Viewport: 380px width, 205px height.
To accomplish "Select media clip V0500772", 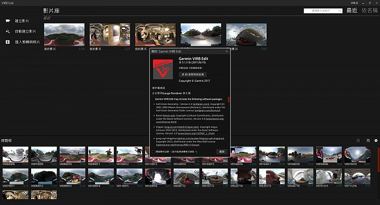I will click(186, 177).
